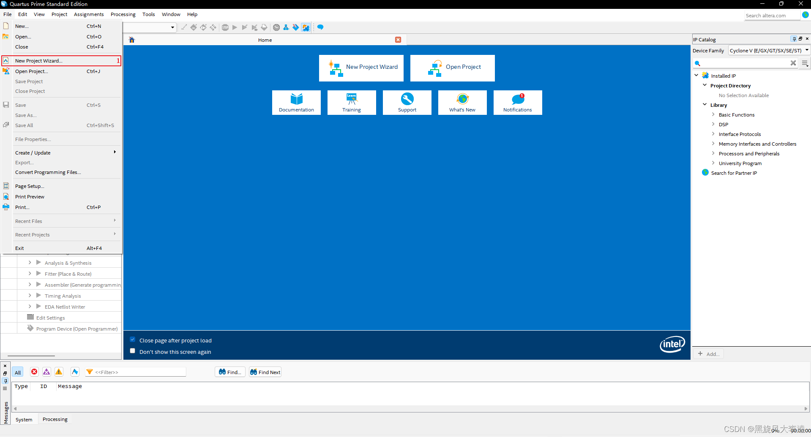
Task: Switch to the Processing messages tab
Action: click(x=55, y=419)
